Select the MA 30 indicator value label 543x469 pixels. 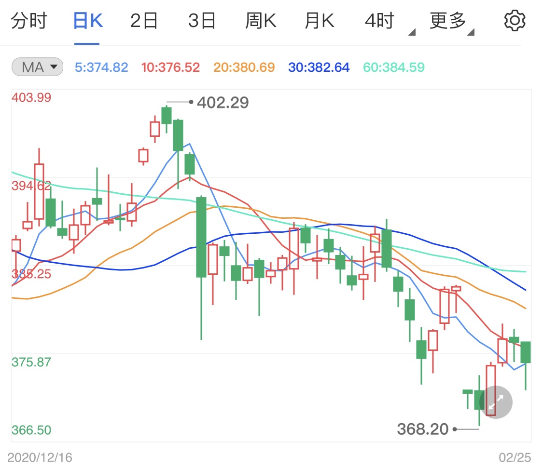319,67
